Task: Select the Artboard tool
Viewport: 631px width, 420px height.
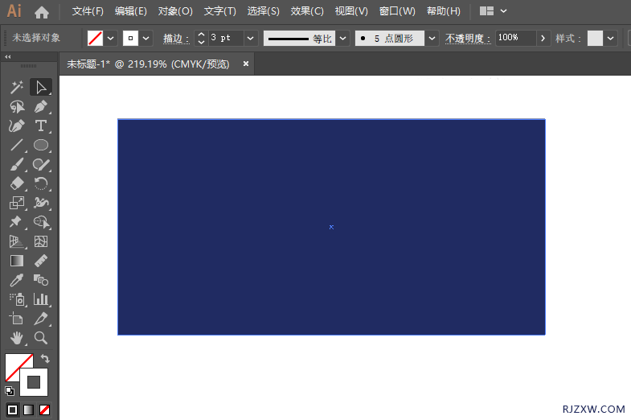Action: point(17,319)
